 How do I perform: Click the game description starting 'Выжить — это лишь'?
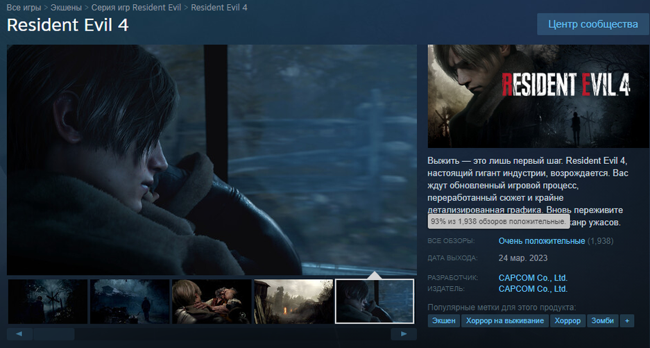click(x=528, y=192)
